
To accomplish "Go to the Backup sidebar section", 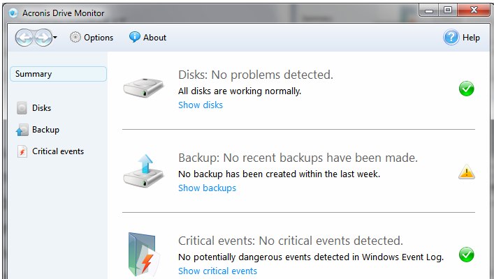I will (45, 130).
